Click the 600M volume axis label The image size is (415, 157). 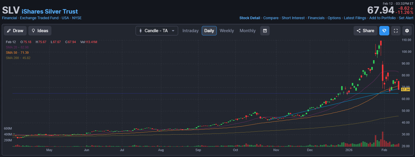pos(8,129)
